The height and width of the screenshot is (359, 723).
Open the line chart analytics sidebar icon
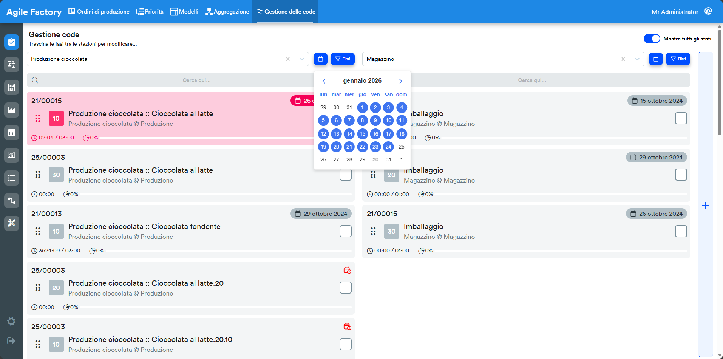coord(12,155)
